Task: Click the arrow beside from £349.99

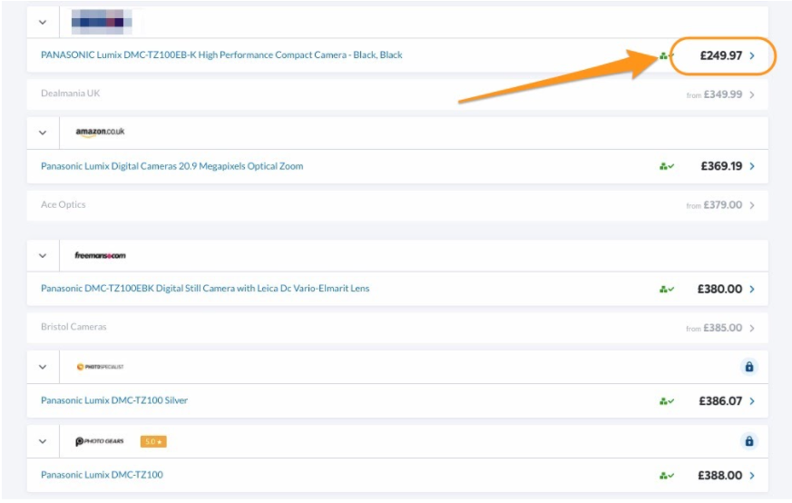Action: [752, 95]
